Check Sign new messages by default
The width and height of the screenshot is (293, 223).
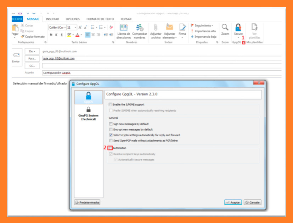tap(111, 124)
